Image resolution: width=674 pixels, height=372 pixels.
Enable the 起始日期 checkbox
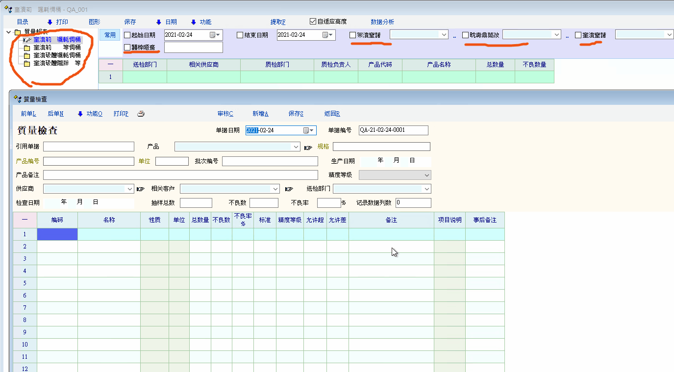127,35
